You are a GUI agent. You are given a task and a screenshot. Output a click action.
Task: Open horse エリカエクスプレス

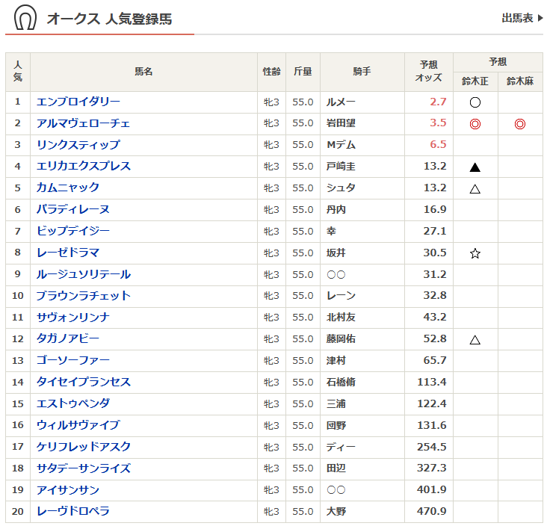[84, 167]
